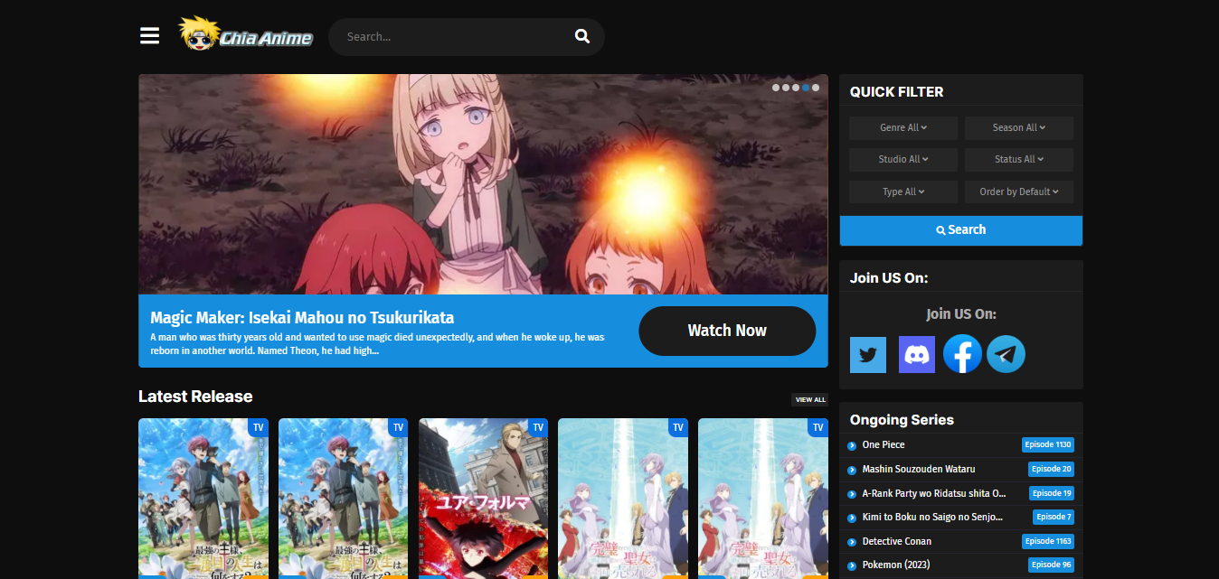Click the Chia Anime logo
The width and height of the screenshot is (1219, 579).
coord(246,35)
